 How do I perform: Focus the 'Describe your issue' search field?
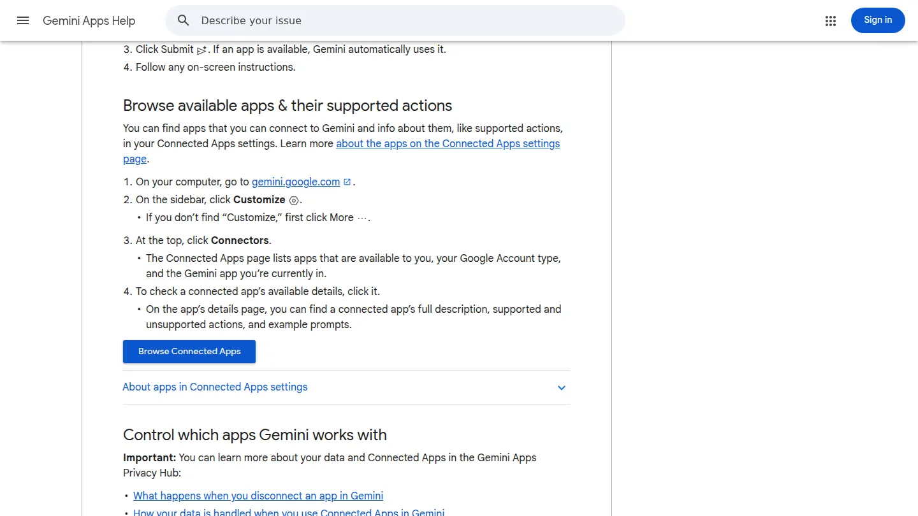(x=395, y=20)
